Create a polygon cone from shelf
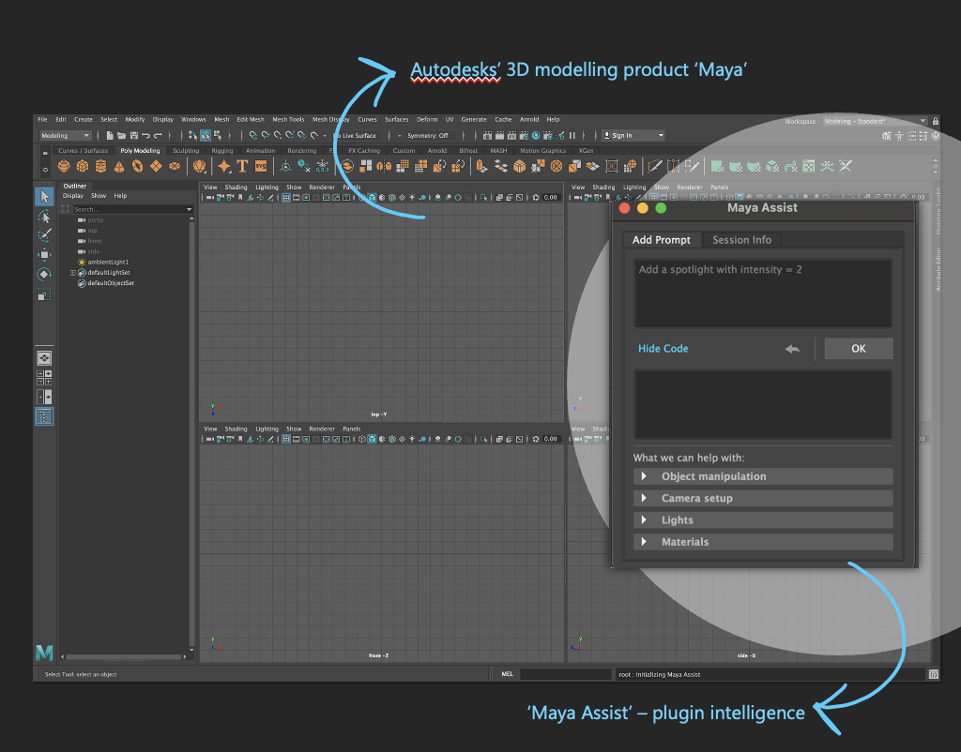This screenshot has height=752, width=961. point(119,166)
